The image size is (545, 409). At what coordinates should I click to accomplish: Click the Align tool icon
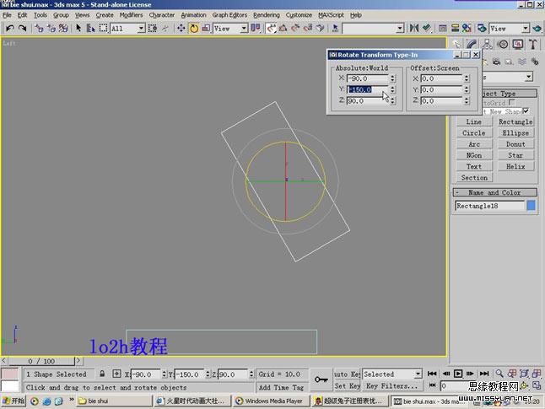coord(427,28)
